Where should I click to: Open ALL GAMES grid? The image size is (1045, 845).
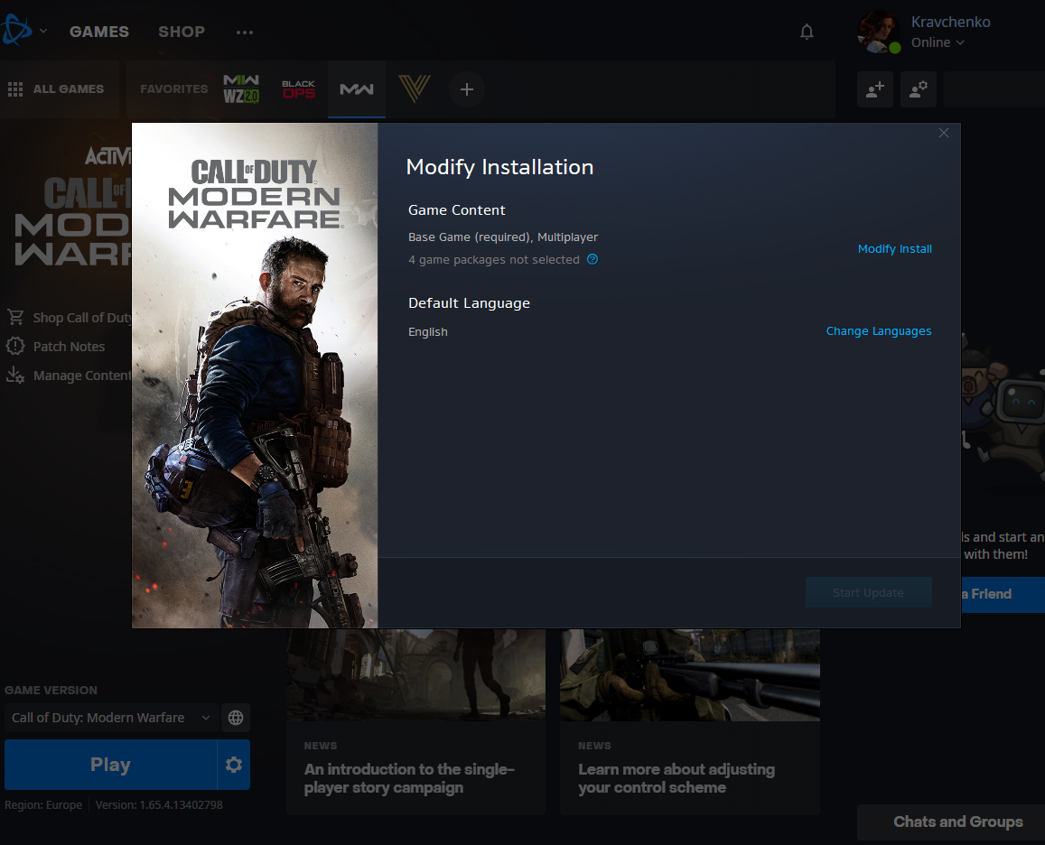click(56, 89)
